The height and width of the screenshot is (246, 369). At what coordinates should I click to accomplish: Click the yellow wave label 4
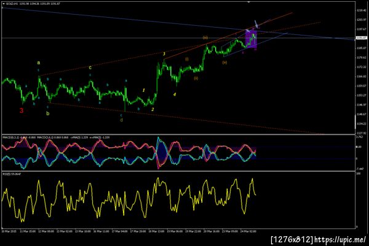pos(175,94)
